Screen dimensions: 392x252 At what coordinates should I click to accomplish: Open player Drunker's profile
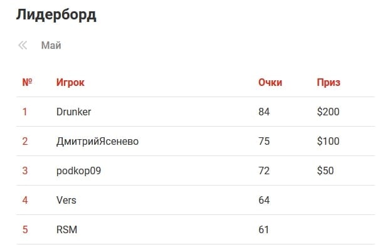(74, 112)
